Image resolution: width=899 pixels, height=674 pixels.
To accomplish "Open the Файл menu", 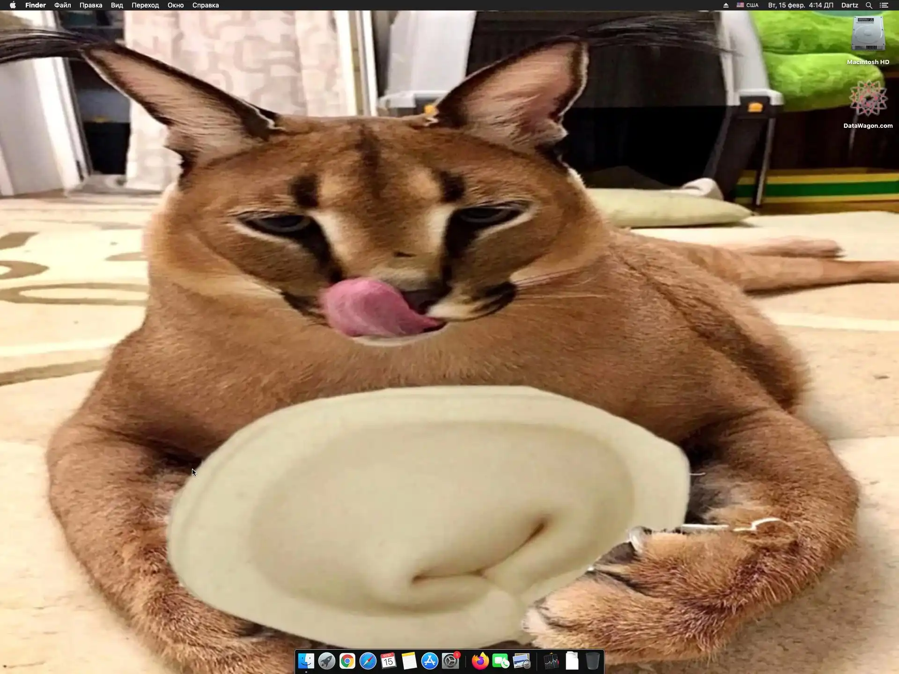I will click(x=62, y=5).
